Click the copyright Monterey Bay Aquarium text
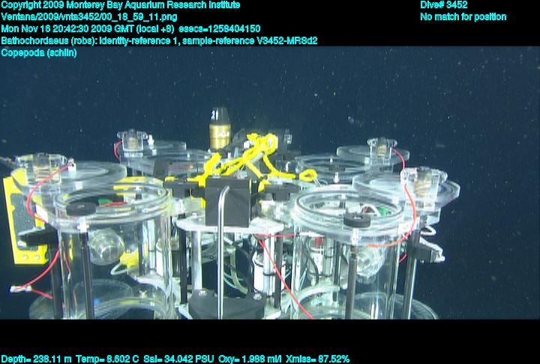The image size is (540, 364). click(121, 5)
